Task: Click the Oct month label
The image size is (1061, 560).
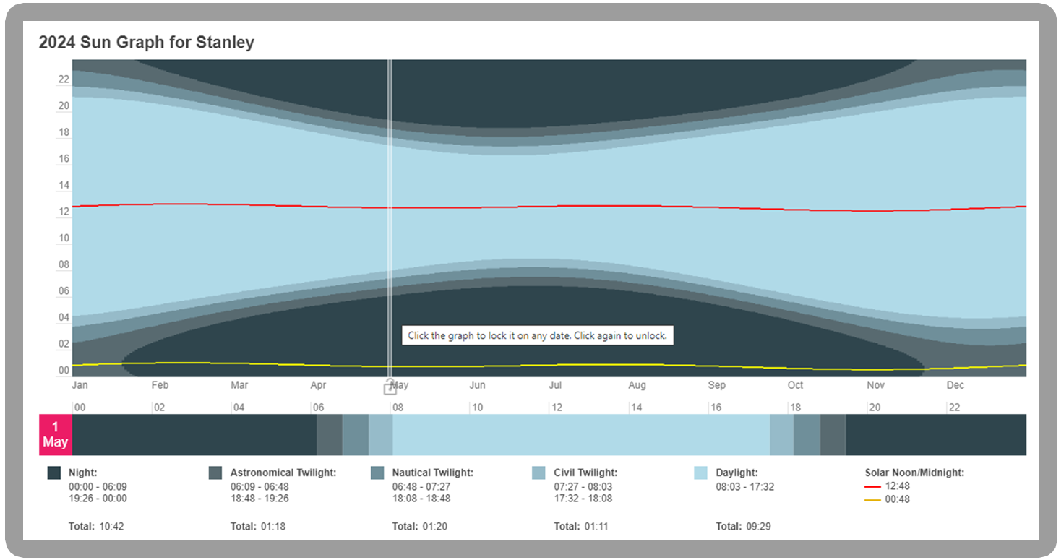Action: click(x=795, y=386)
